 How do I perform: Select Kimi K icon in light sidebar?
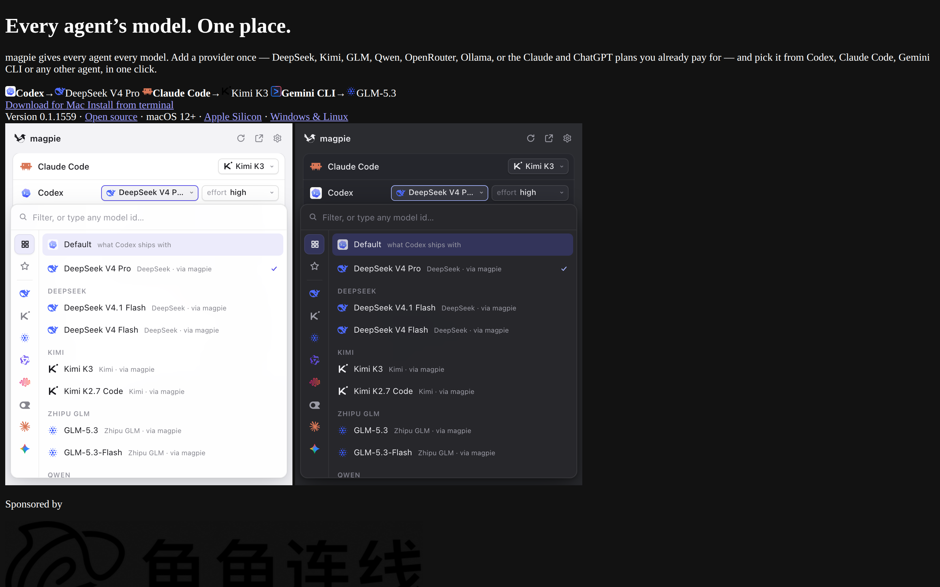(25, 316)
